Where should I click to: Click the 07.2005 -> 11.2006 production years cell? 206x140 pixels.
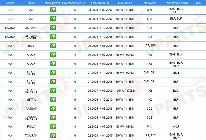[x=100, y=73]
